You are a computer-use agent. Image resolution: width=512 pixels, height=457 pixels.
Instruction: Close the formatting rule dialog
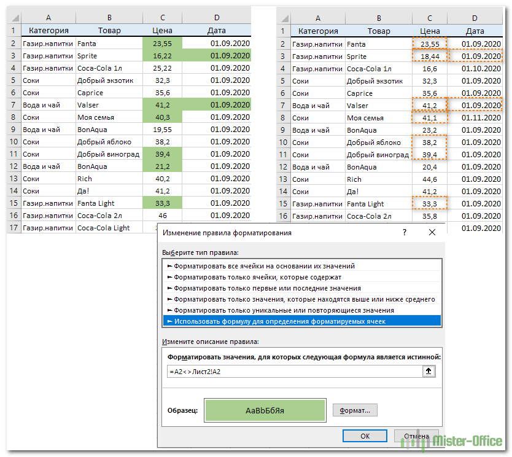click(x=432, y=232)
